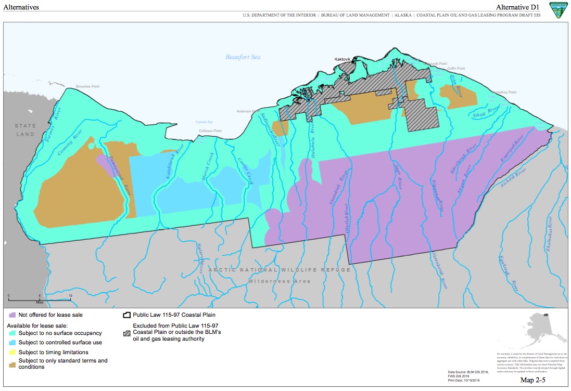The width and height of the screenshot is (571, 391).
Task: Click the Kaktovik town label
Action: click(x=344, y=60)
